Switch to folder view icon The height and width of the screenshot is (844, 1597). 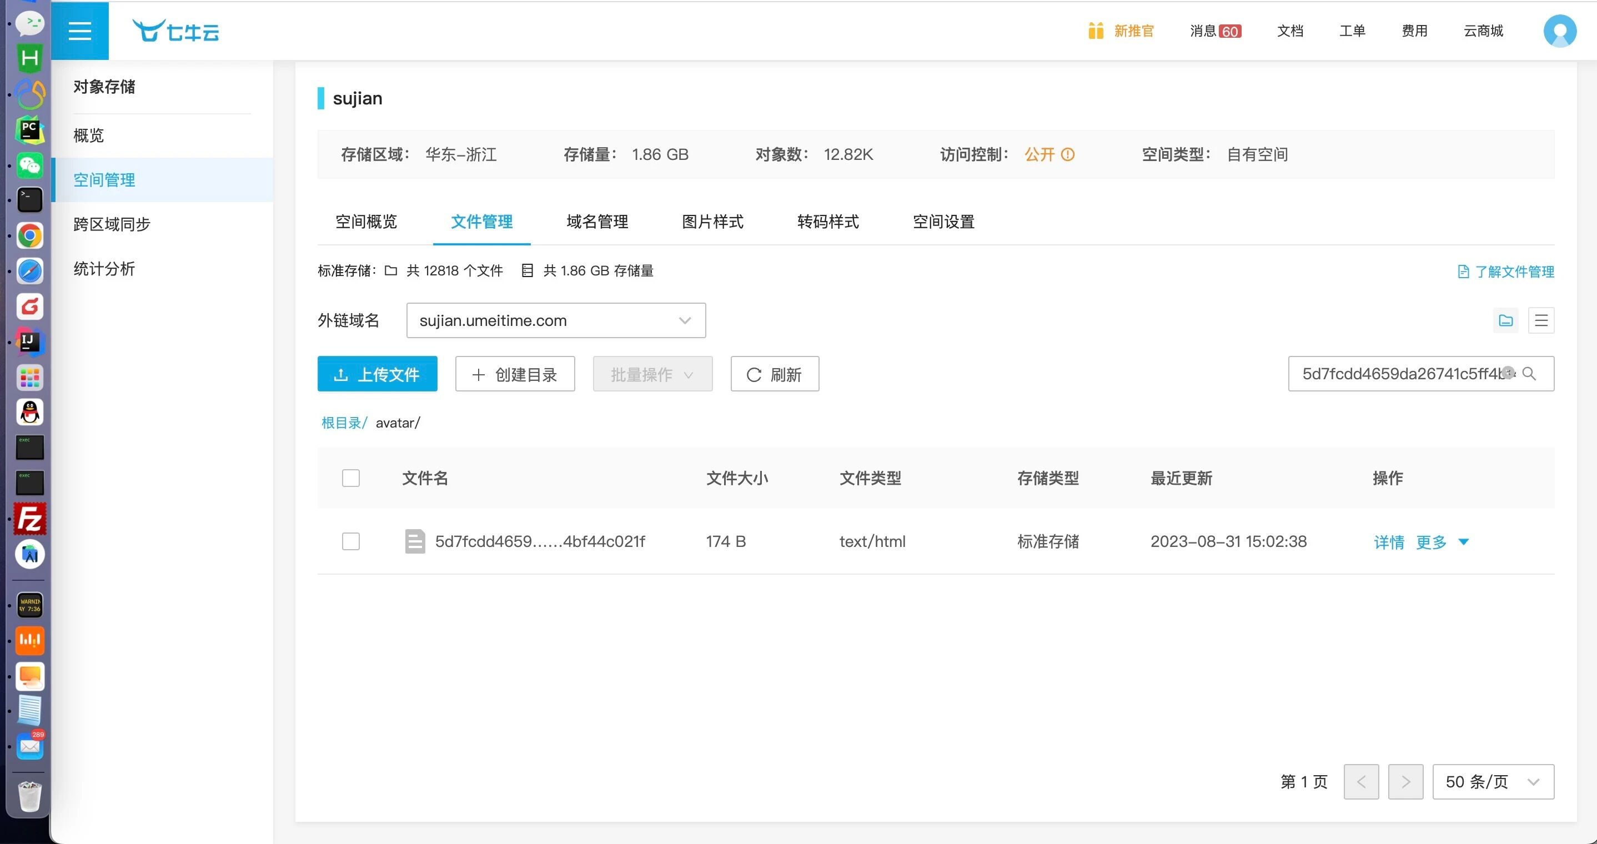(x=1505, y=320)
